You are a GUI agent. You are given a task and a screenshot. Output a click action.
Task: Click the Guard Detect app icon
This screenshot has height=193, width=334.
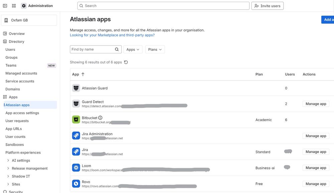point(76,104)
